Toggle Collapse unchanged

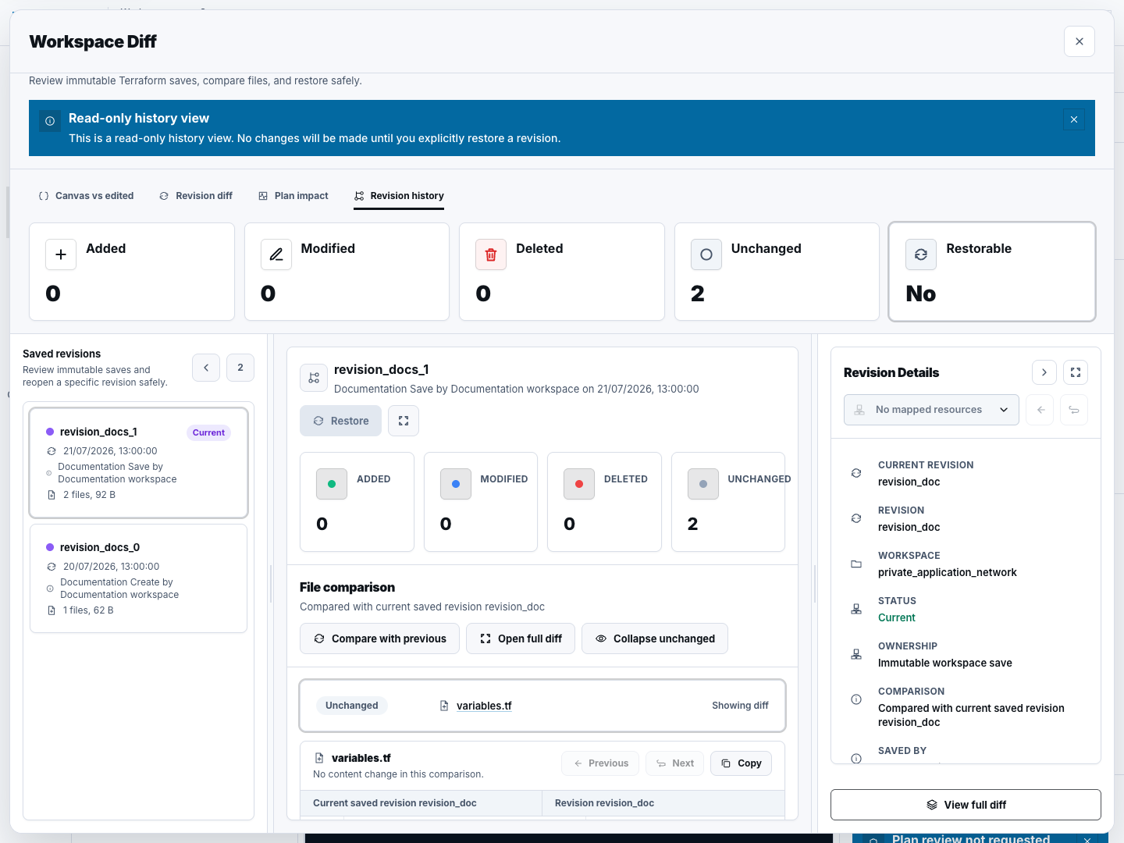pos(655,638)
